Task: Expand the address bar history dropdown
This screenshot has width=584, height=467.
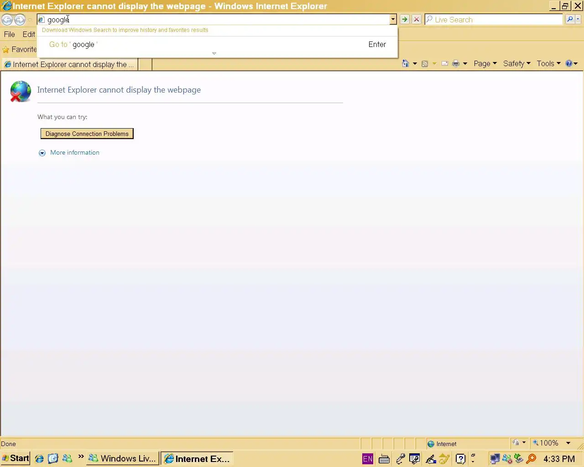Action: (393, 20)
